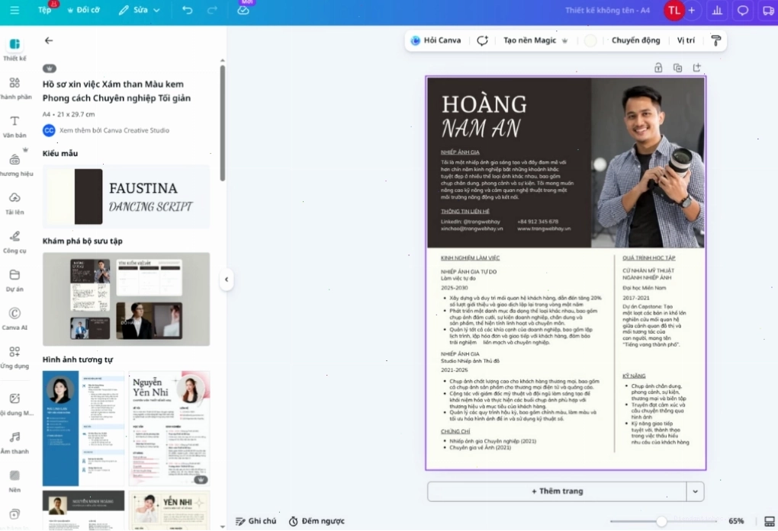Open the Văn bản text tab
This screenshot has width=778, height=531.
pos(14,127)
